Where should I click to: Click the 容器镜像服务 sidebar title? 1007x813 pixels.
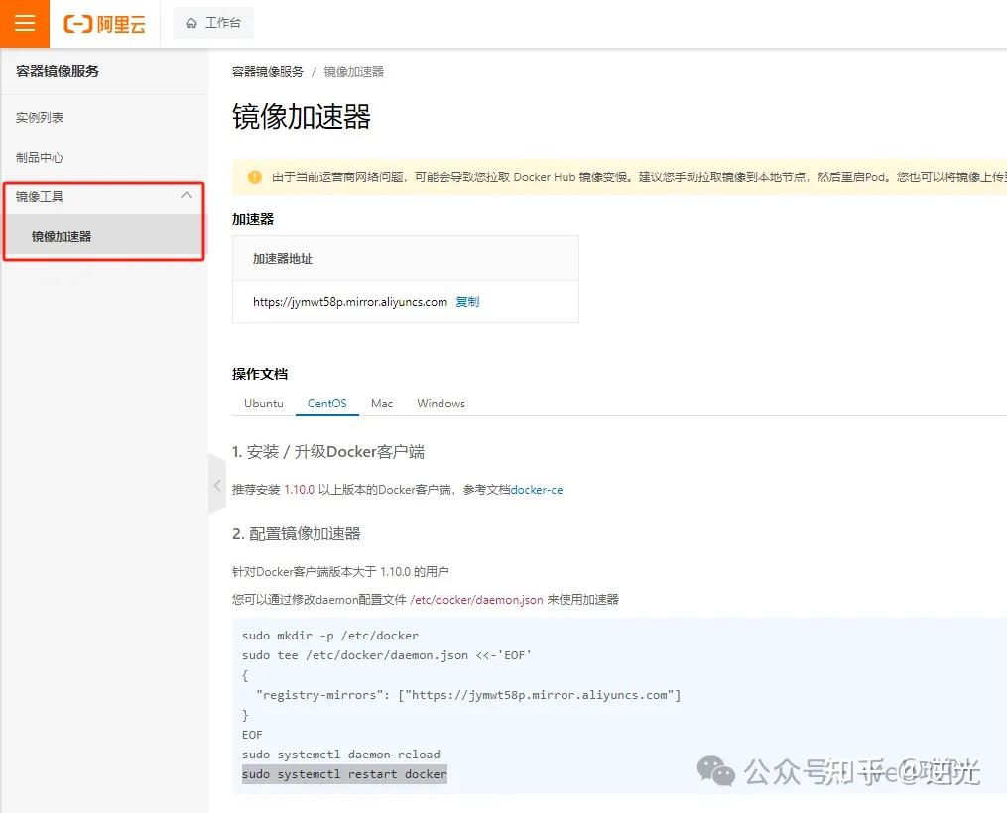point(58,71)
